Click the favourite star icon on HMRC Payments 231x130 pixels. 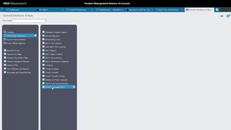(x=74, y=87)
